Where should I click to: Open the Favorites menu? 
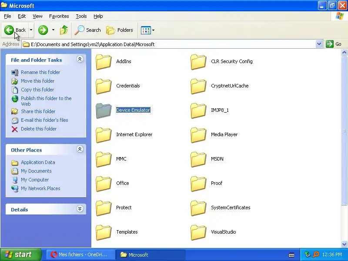point(59,16)
